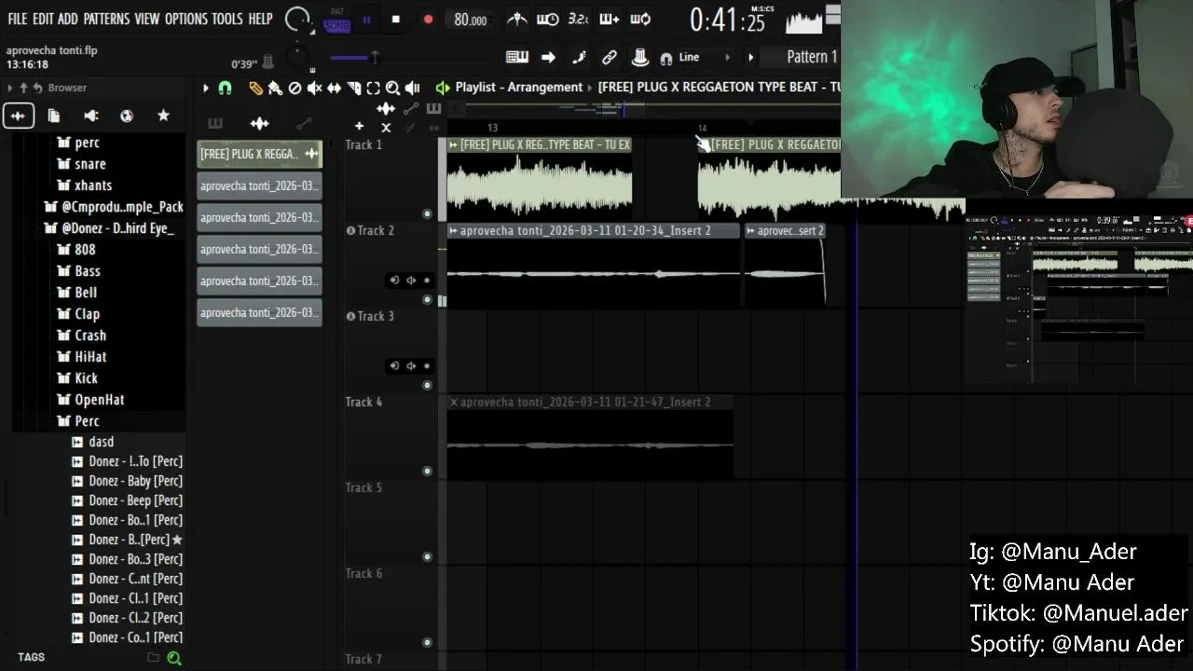
Task: Open the browser files tab icon
Action: pos(54,116)
